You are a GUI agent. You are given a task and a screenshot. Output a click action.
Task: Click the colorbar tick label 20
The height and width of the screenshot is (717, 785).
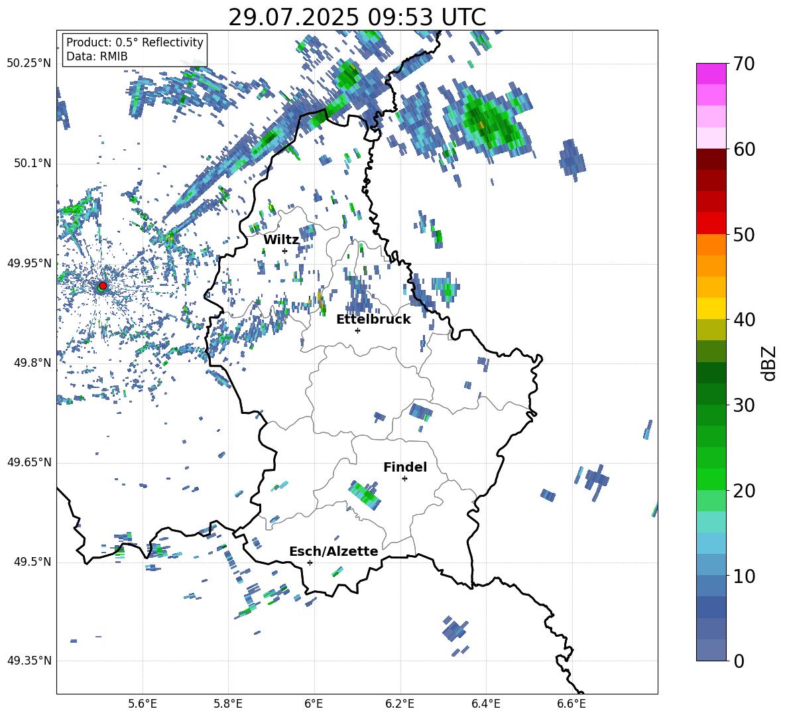(x=744, y=491)
